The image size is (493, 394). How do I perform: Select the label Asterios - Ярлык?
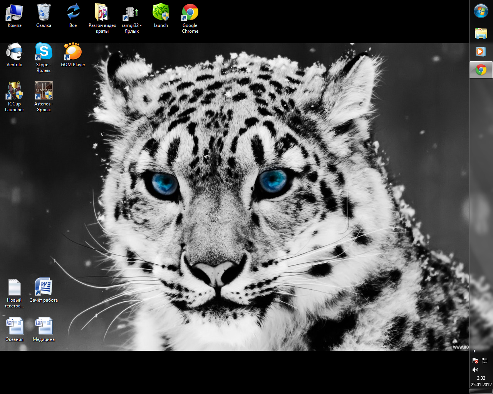click(x=44, y=107)
